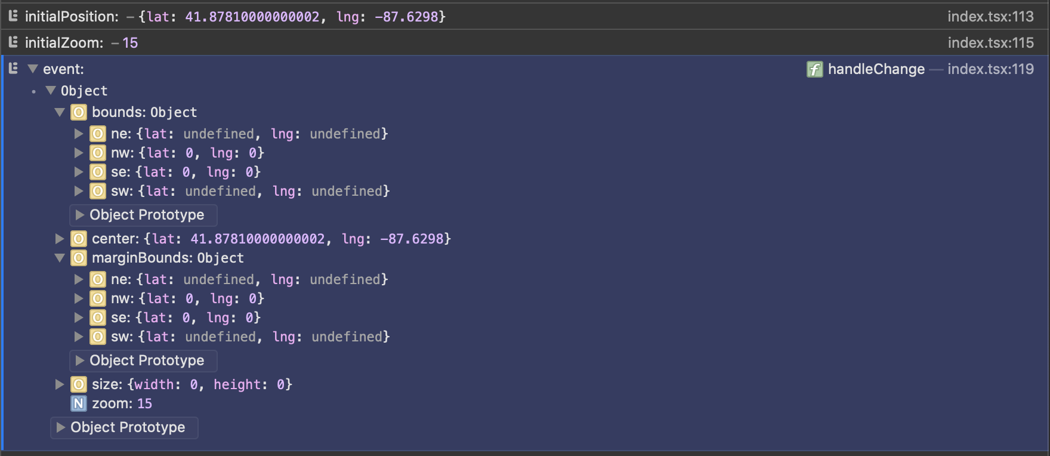1050x456 pixels.
Task: Expand the sw entry under marginBounds
Action: coord(79,337)
